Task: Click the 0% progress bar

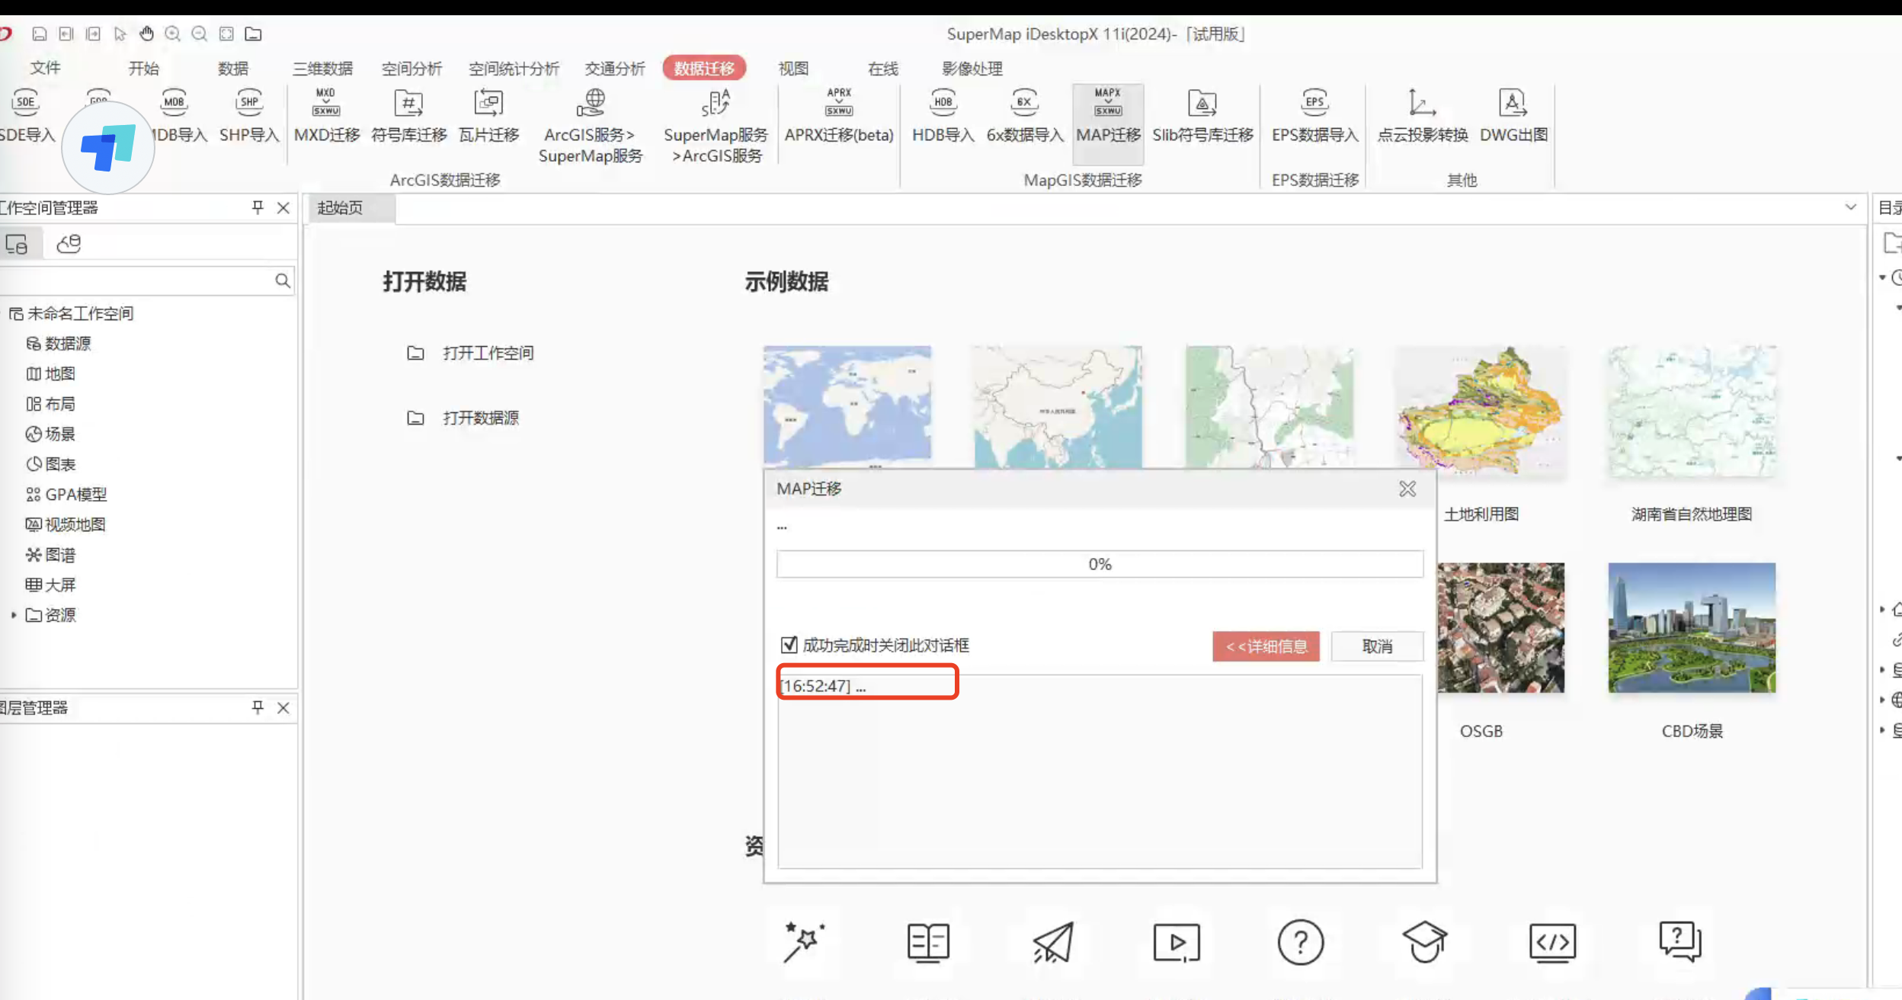Action: click(x=1100, y=564)
